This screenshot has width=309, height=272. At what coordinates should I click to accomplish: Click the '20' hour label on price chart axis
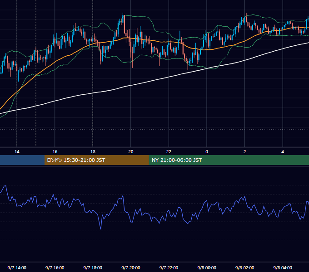tap(131, 152)
